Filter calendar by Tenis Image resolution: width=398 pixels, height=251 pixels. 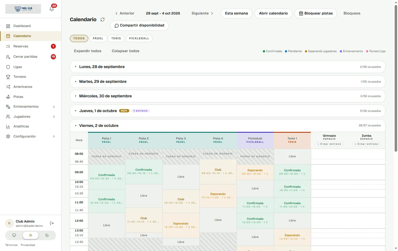click(116, 38)
